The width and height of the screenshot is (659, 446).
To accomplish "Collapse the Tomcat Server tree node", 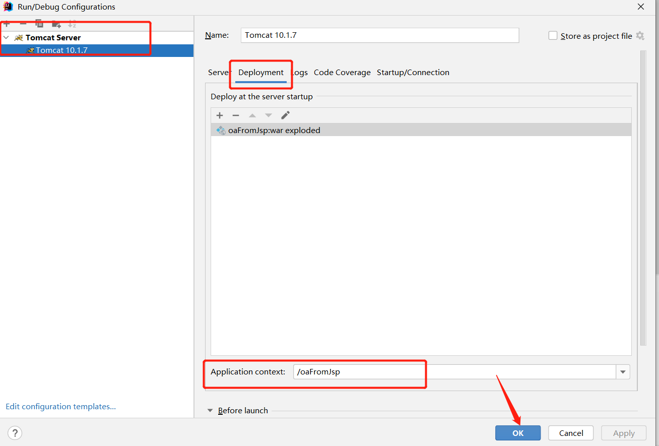I will point(6,37).
